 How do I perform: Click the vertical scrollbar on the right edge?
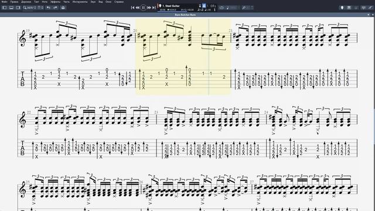point(374,114)
